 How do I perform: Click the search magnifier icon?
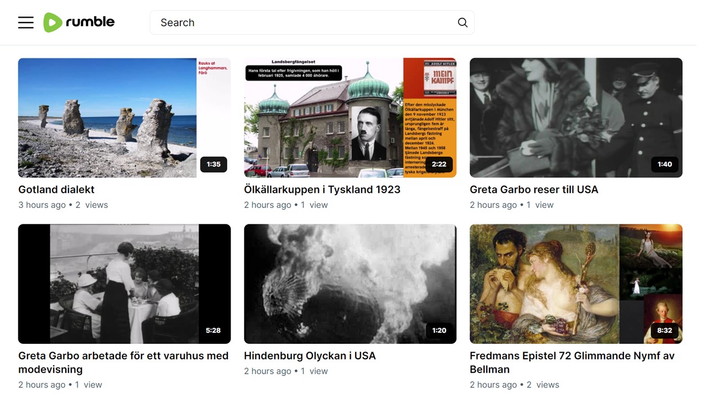[x=462, y=23]
